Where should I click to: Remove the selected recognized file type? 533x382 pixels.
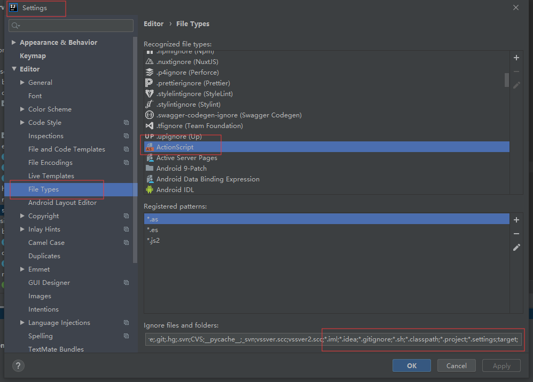[x=516, y=71]
